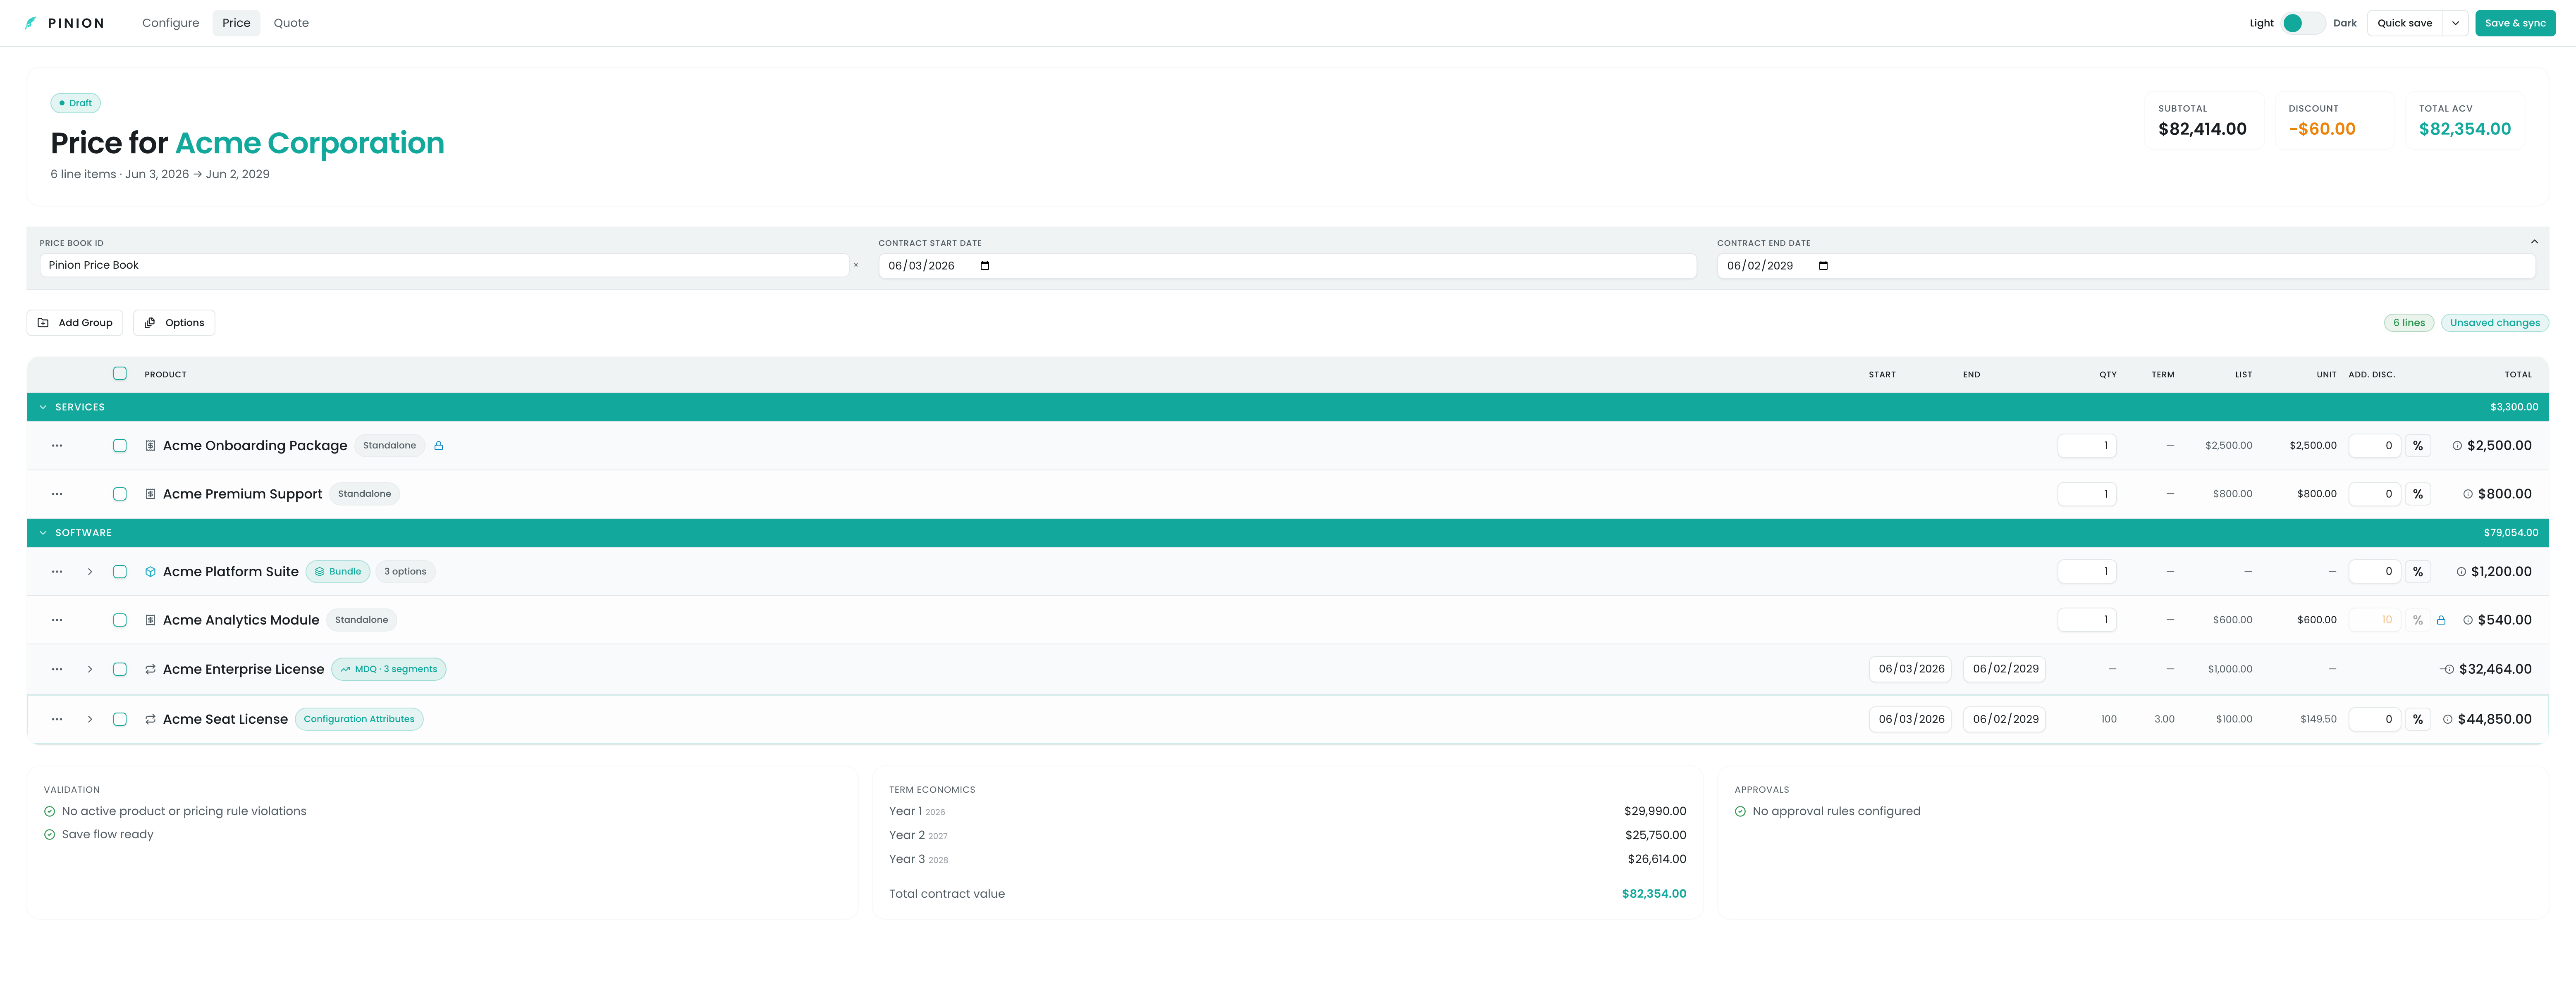This screenshot has width=2576, height=992.
Task: Collapse the SOFTWARE group
Action: pos(43,533)
